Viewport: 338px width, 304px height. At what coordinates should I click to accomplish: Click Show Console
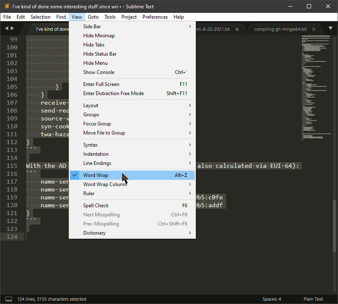[x=99, y=72]
